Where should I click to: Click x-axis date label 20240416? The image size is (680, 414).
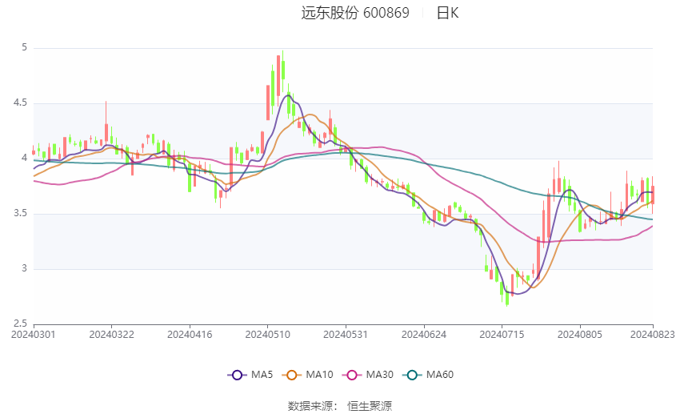tap(190, 335)
